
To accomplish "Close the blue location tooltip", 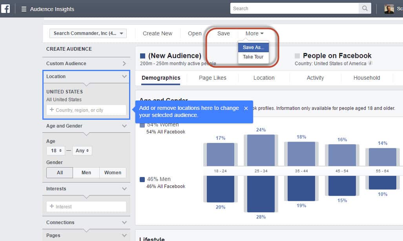I will click(246, 108).
